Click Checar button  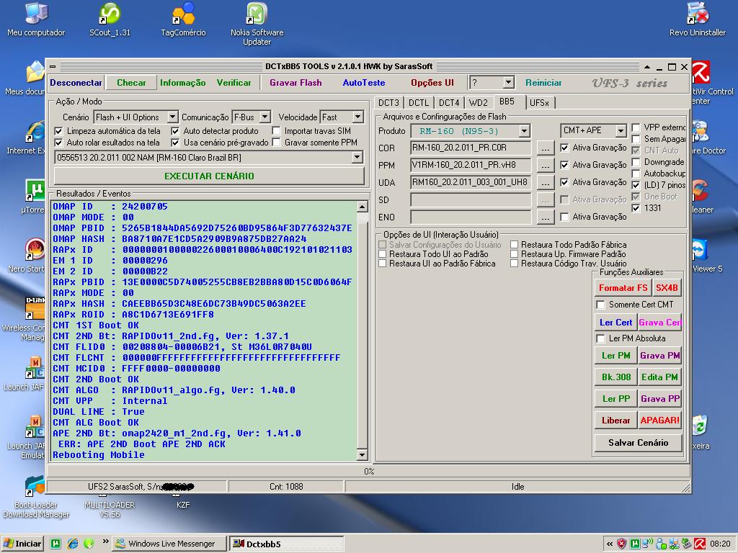131,83
